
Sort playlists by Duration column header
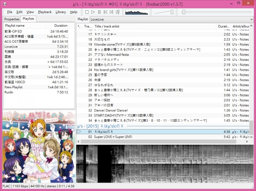57,26
